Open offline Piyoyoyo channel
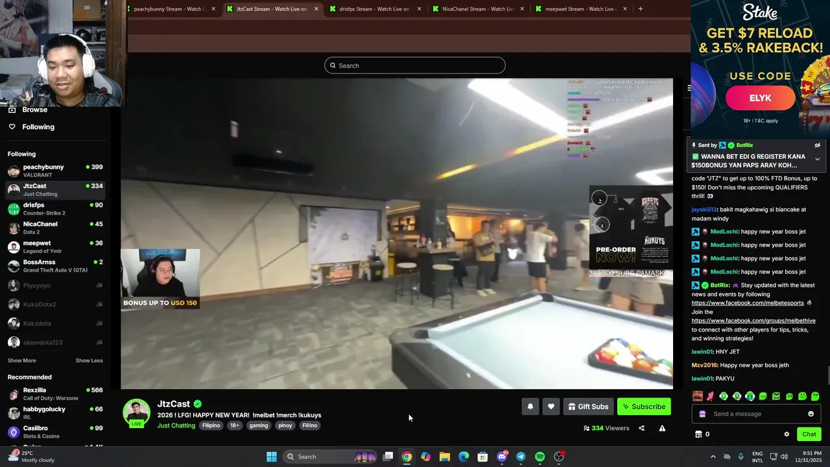 pyautogui.click(x=55, y=285)
